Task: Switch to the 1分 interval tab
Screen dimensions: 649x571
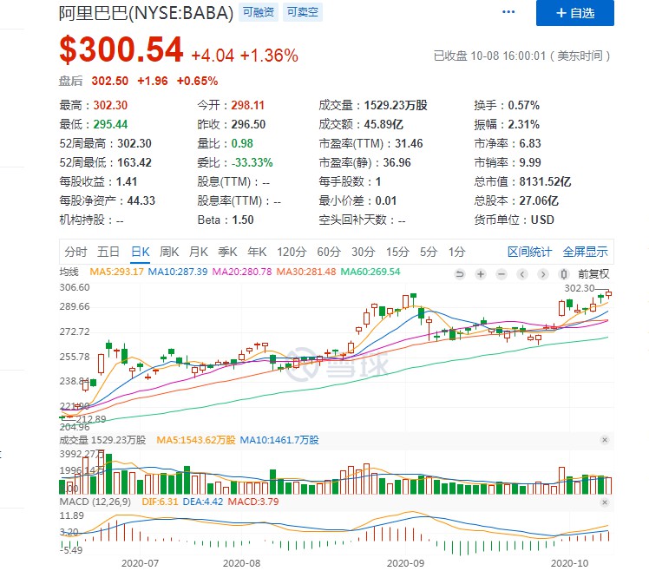Action: (457, 252)
